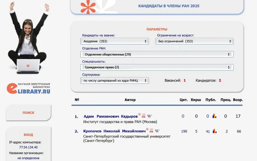This screenshot has height=161, width=257.
Task: Click the woman with laptop banner image
Action: (x=28, y=38)
